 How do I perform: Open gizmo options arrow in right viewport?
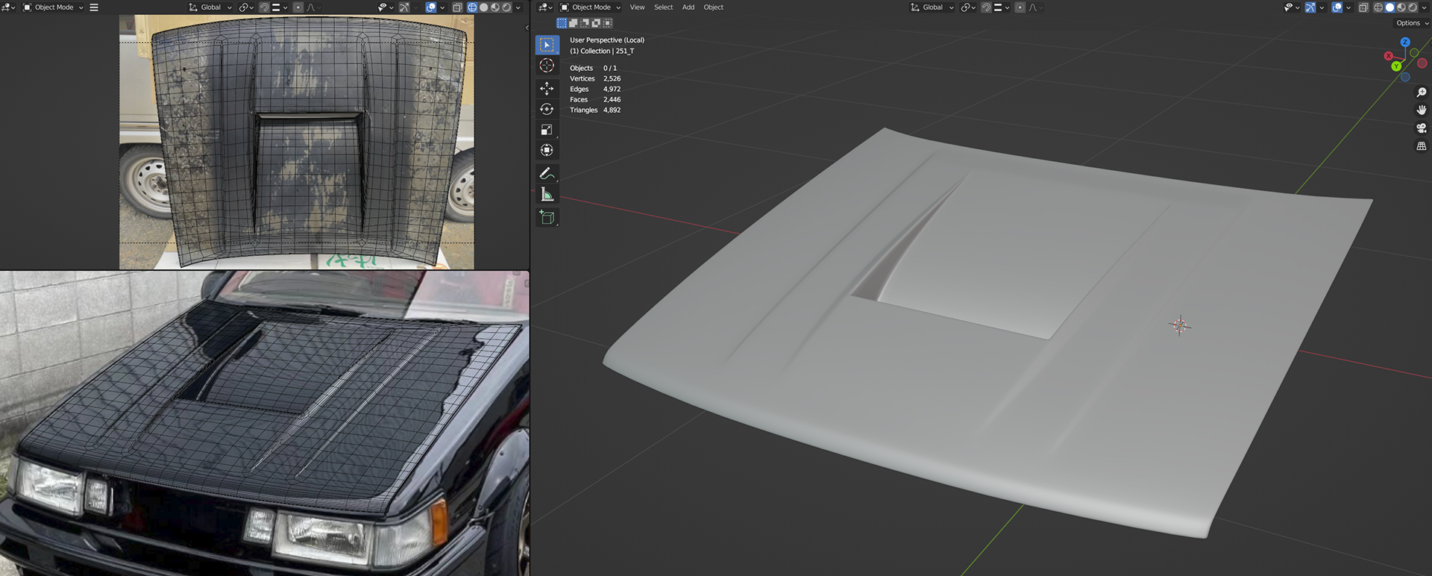pyautogui.click(x=1322, y=7)
